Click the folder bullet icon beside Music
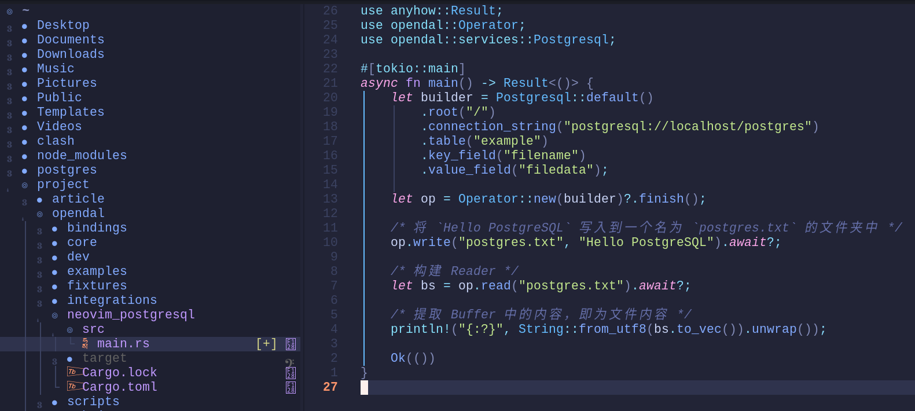 pyautogui.click(x=24, y=69)
